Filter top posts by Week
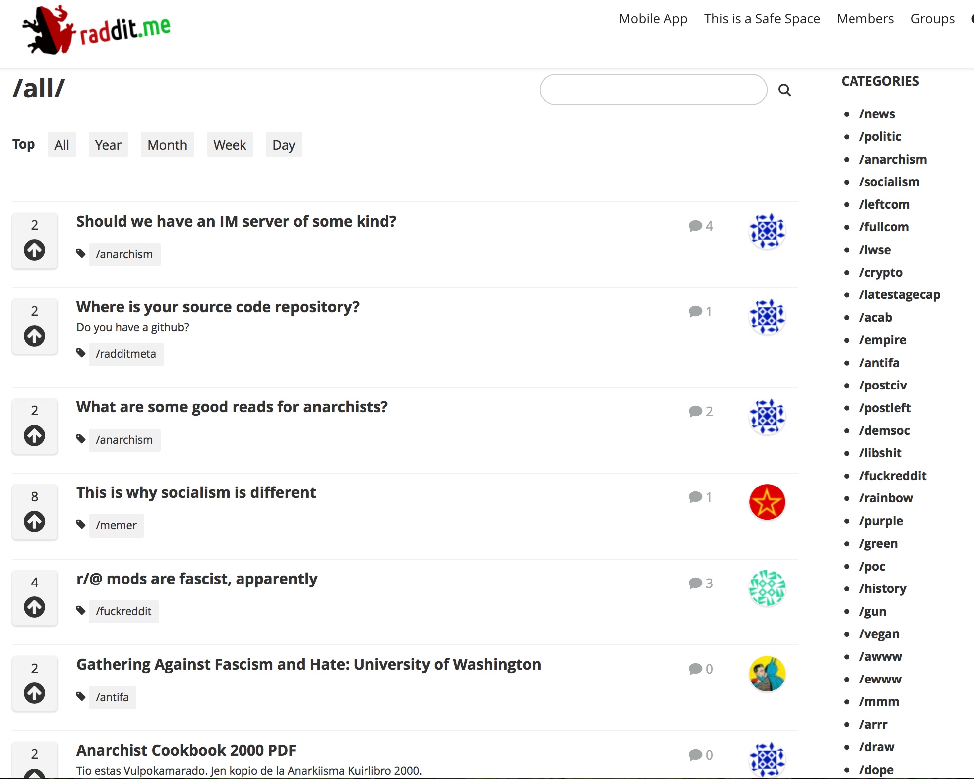The width and height of the screenshot is (974, 779). pos(230,145)
